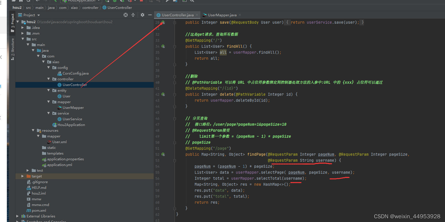This screenshot has height=222, width=445.
Task: Collapse all nodes in Project panel
Action: click(133, 15)
